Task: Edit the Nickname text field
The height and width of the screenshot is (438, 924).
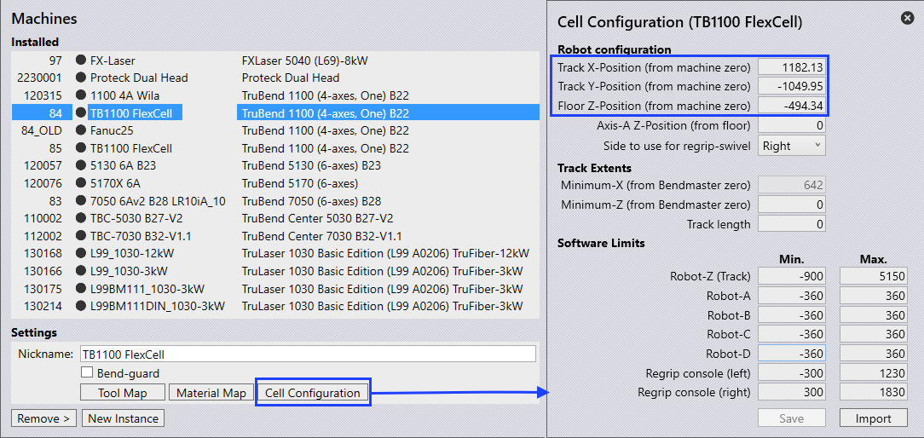Action: (307, 354)
